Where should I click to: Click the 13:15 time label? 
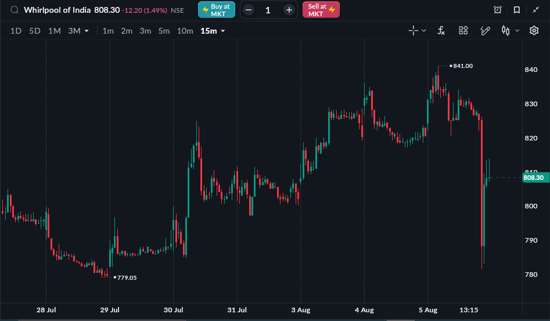(x=469, y=310)
